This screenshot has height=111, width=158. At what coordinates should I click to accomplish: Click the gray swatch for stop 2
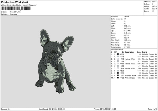pos(118,57)
